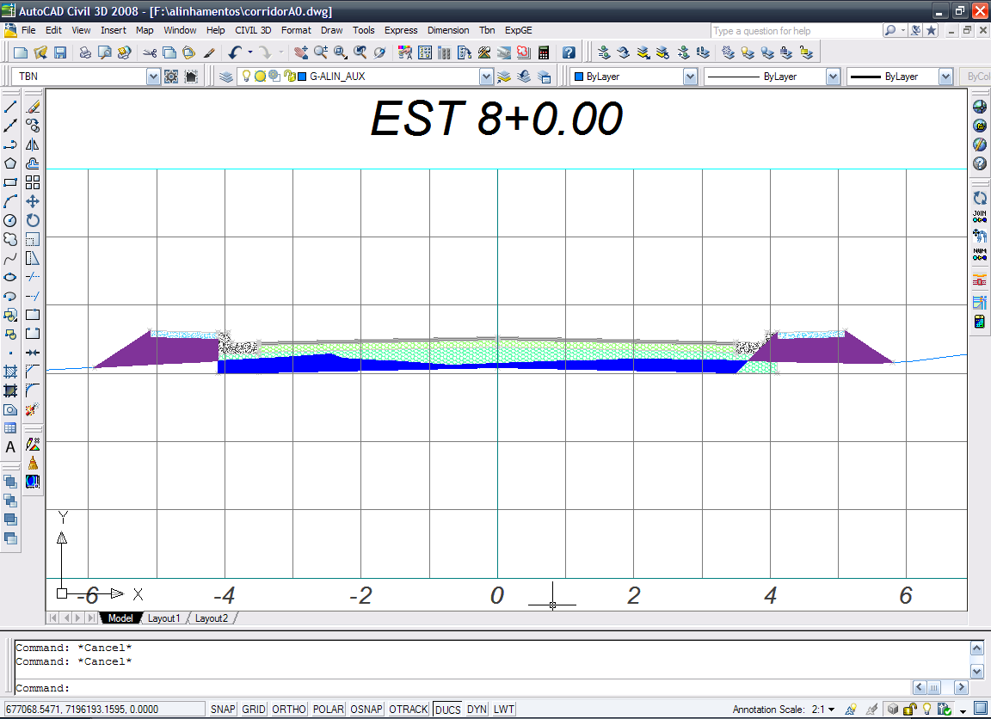Select the Move tool
This screenshot has width=991, height=719.
click(33, 201)
